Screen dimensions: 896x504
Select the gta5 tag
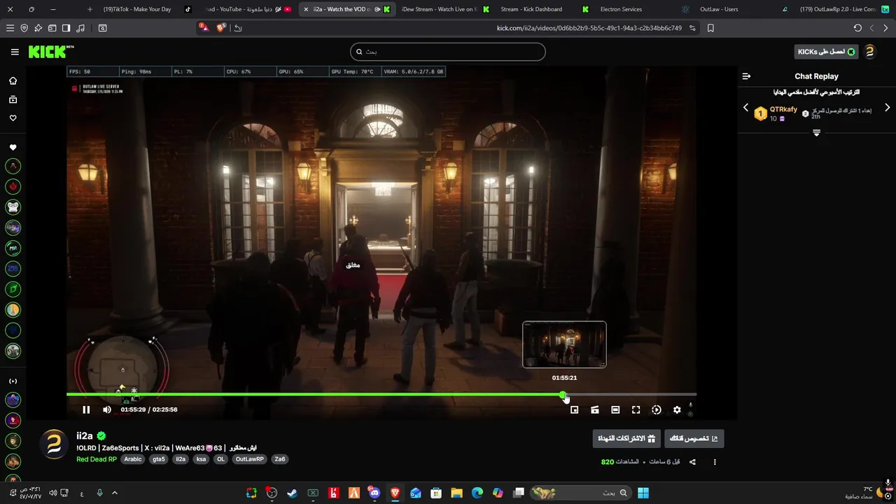159,459
